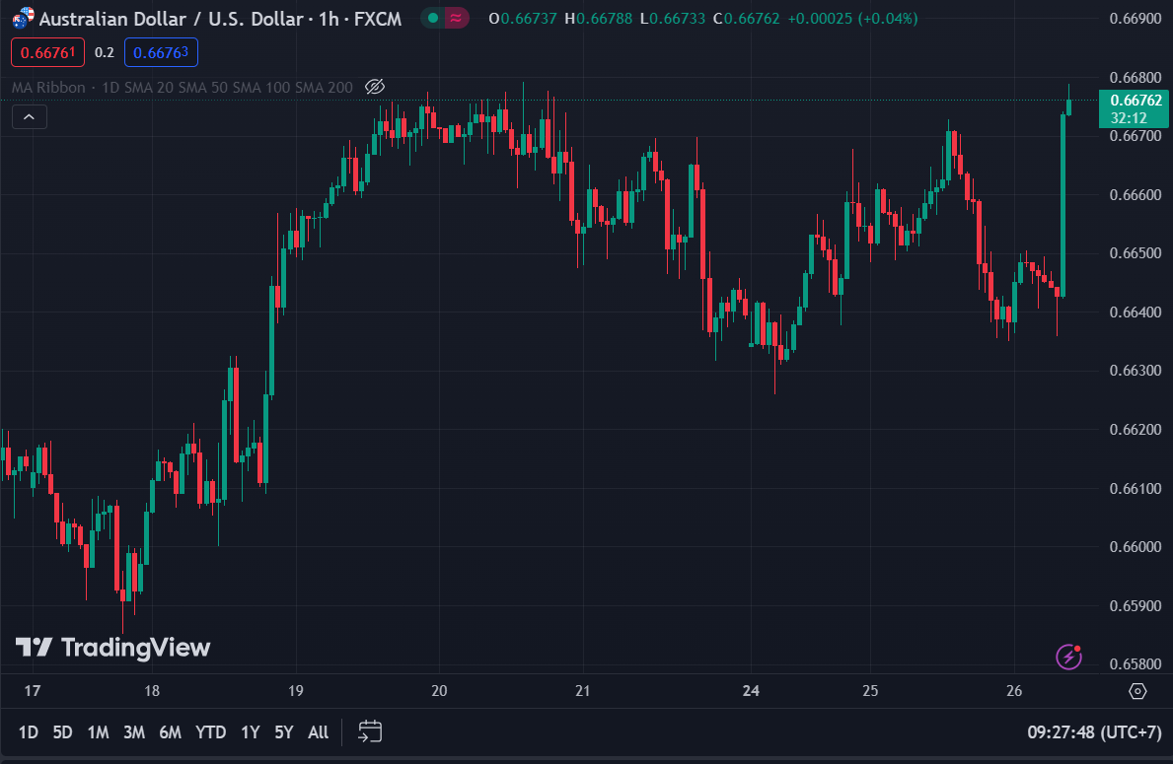Select the 3M date range
This screenshot has height=764, width=1173.
134,731
